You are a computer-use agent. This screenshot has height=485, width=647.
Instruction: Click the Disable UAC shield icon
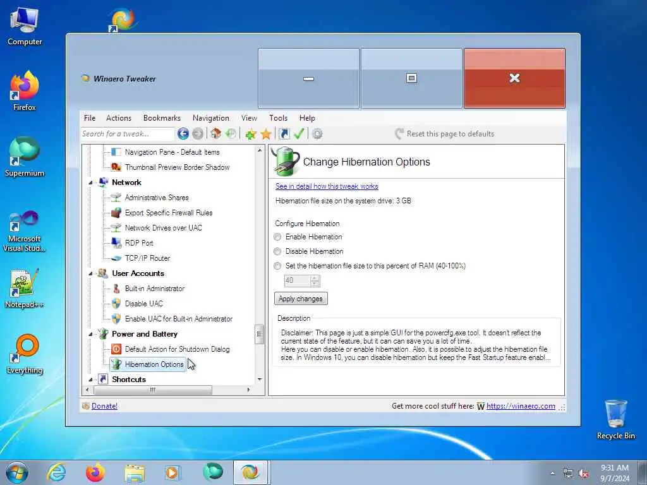tap(116, 304)
